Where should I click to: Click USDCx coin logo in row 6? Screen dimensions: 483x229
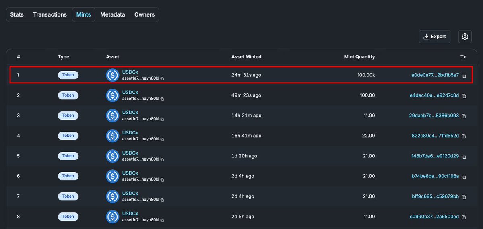click(113, 176)
